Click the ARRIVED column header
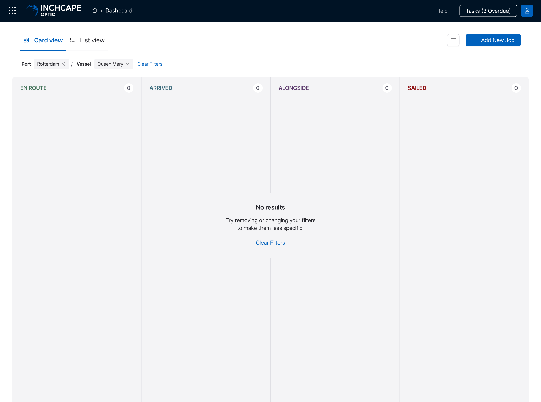This screenshot has height=402, width=541. (161, 88)
